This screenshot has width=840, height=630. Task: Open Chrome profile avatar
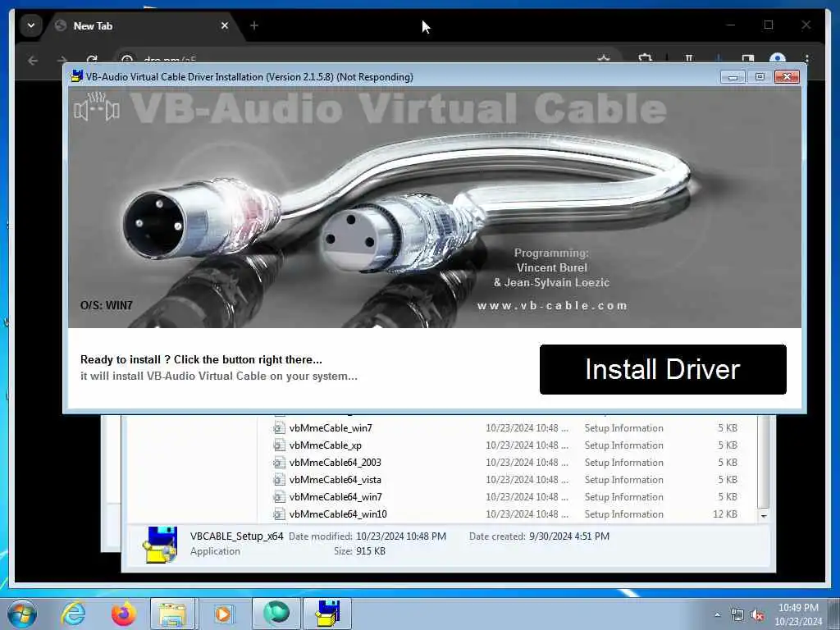click(x=778, y=58)
